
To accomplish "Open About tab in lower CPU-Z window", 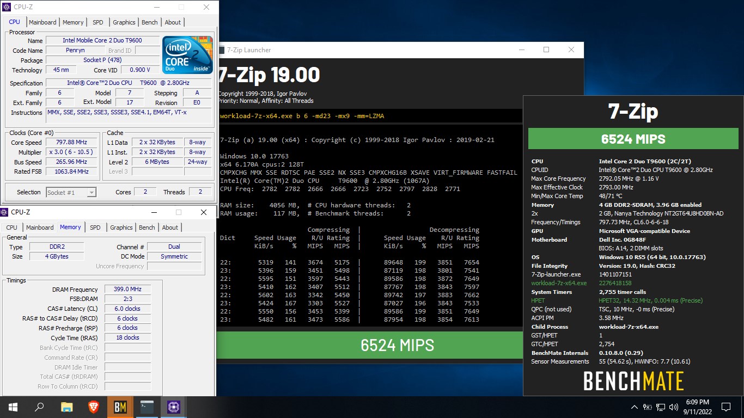I will tap(170, 228).
